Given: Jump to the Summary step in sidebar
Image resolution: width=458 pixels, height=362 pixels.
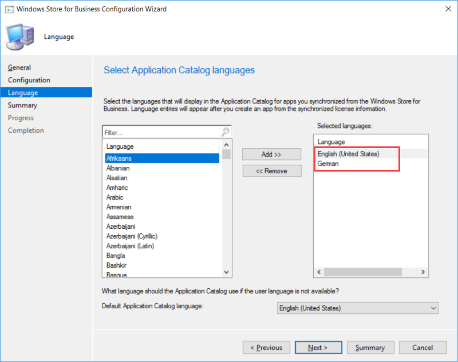Looking at the screenshot, I should coord(22,105).
